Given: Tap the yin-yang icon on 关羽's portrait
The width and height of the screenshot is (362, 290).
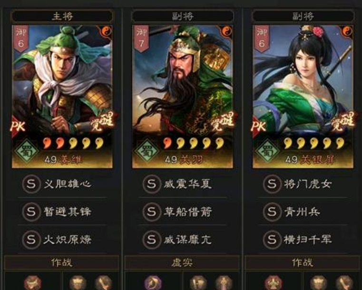Looking at the screenshot, I should 227,31.
